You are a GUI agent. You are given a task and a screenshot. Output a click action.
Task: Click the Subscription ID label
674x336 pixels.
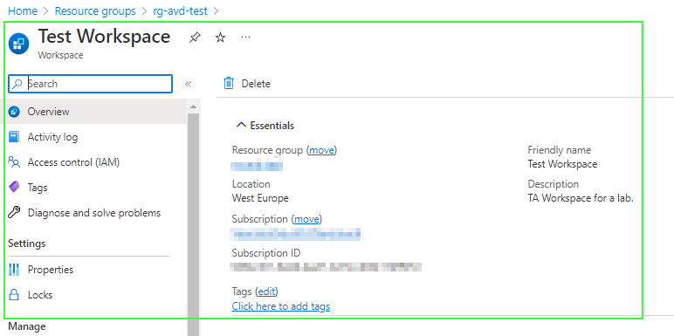point(266,253)
